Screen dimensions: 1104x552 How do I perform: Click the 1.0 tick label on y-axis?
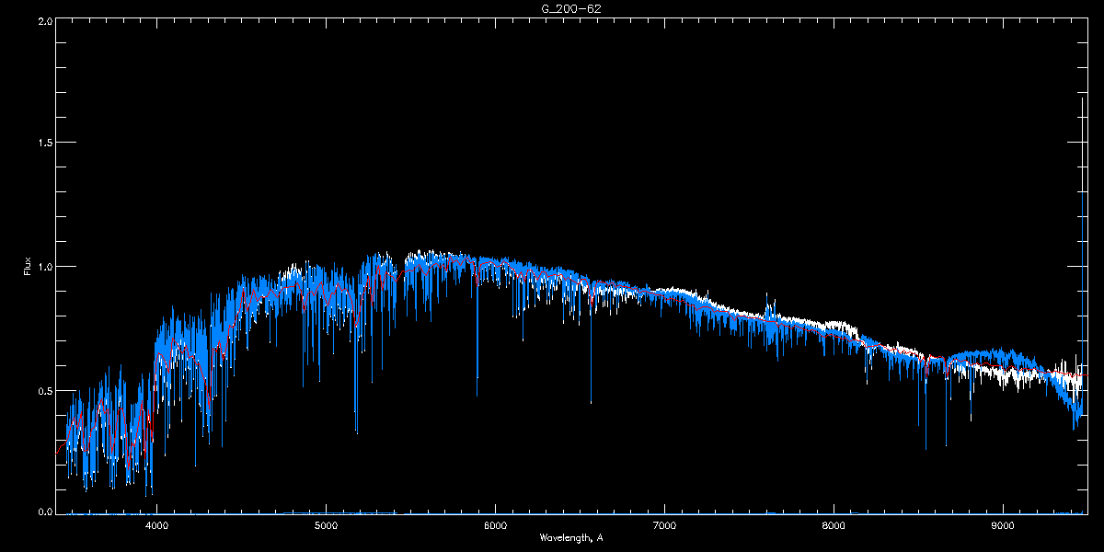pyautogui.click(x=44, y=267)
